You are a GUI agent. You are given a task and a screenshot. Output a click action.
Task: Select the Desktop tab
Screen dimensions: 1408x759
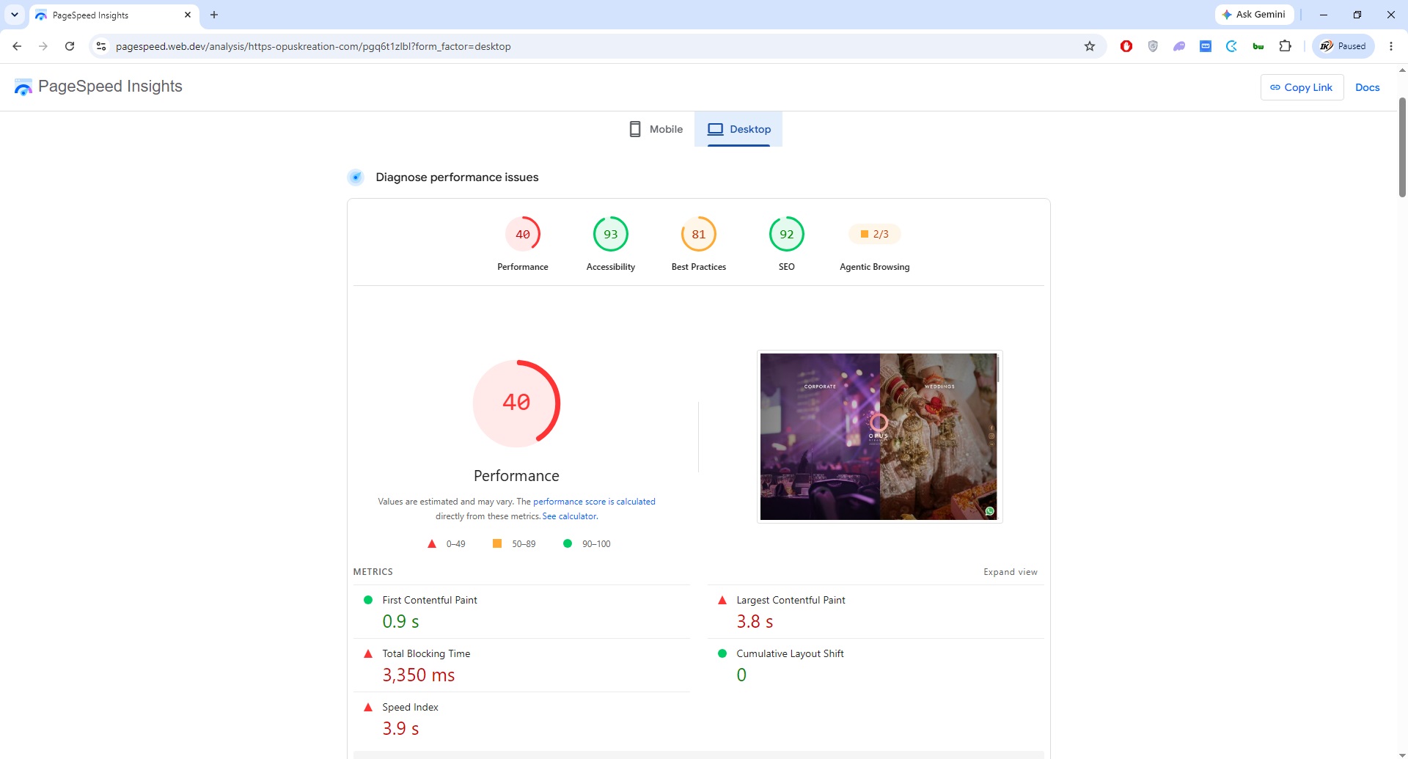tap(738, 129)
